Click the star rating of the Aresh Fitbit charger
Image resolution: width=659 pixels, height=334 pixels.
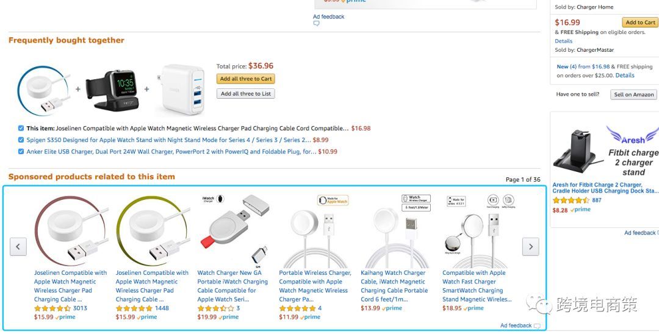coord(571,201)
